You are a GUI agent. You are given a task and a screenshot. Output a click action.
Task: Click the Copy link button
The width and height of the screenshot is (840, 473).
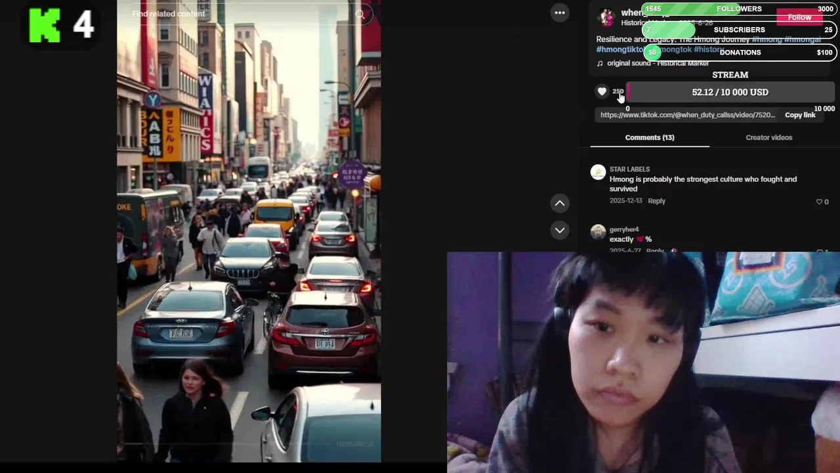[800, 115]
